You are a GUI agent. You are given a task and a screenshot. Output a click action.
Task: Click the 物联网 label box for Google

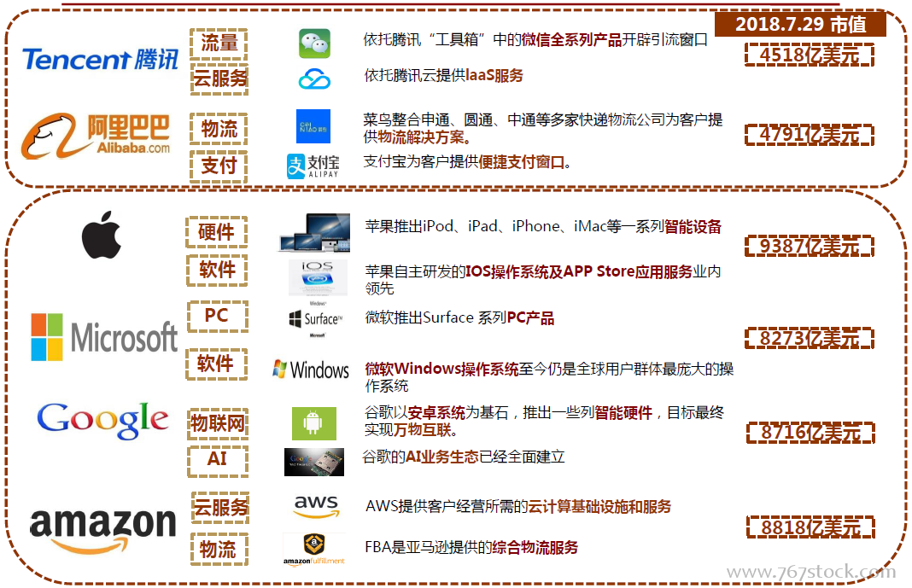[x=217, y=423]
